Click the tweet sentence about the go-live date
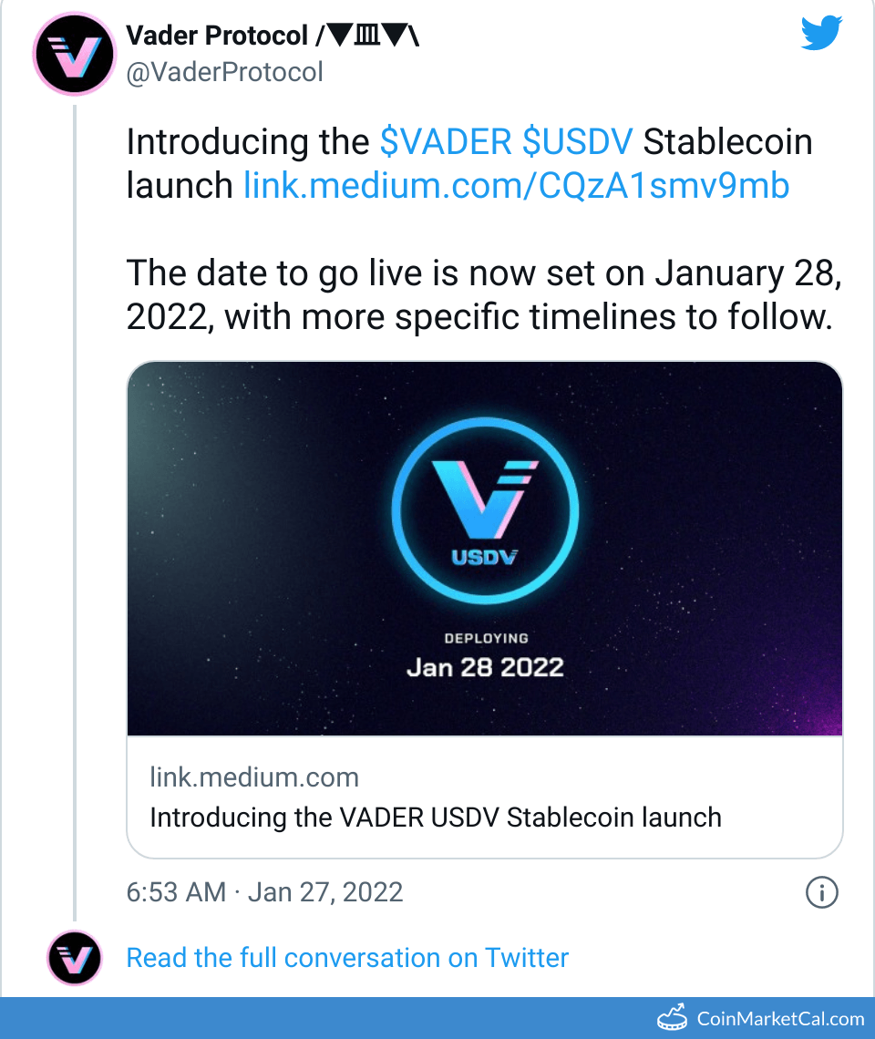 coord(479,293)
